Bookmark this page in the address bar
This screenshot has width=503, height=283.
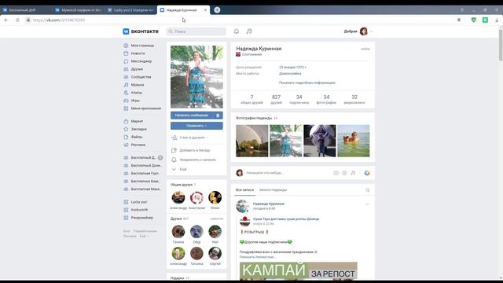[x=459, y=20]
